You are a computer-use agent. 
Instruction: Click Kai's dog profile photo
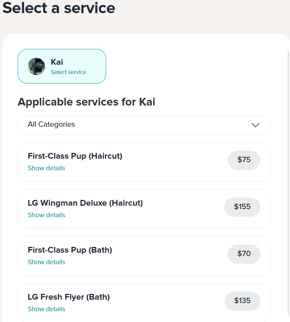point(36,66)
